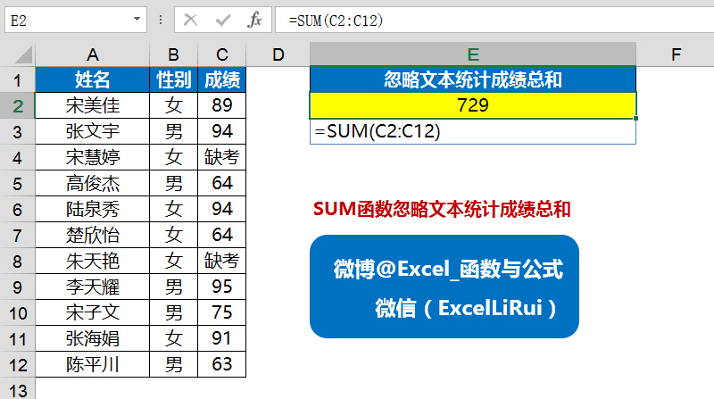Expand the Name Box dropdown arrow
This screenshot has height=399, width=714.
point(137,19)
